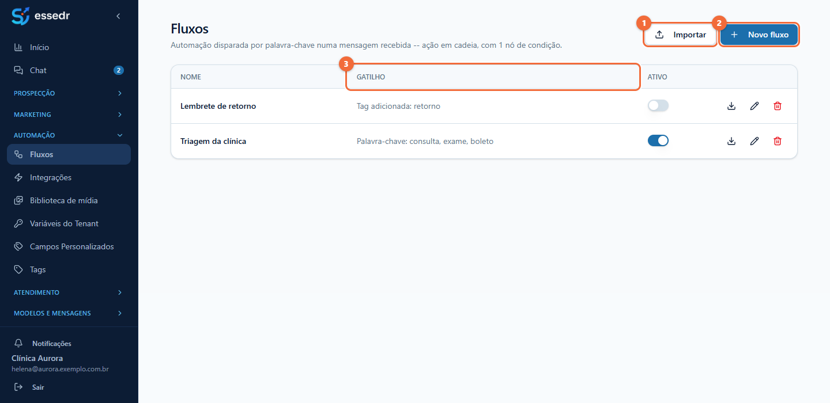
Task: Delete the Lembrete de retorno flow
Action: [x=778, y=106]
